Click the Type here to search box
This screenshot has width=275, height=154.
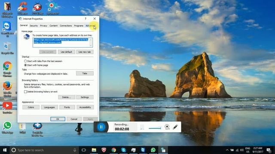(x=44, y=150)
